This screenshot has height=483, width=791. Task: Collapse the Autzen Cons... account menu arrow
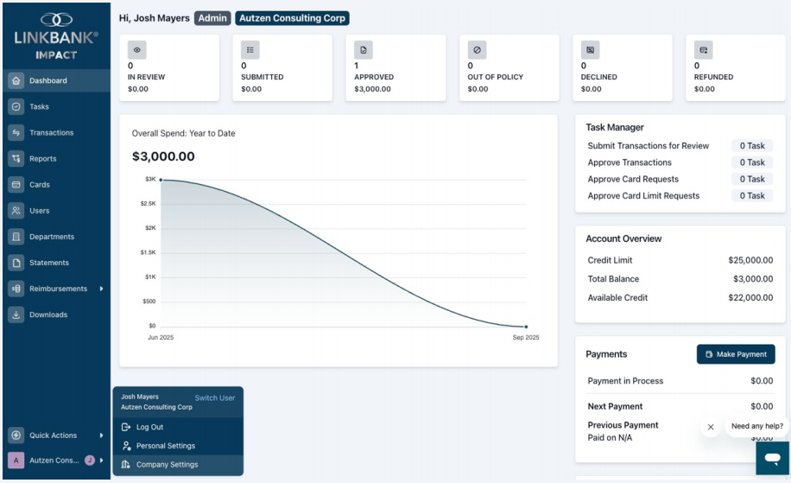click(x=101, y=461)
